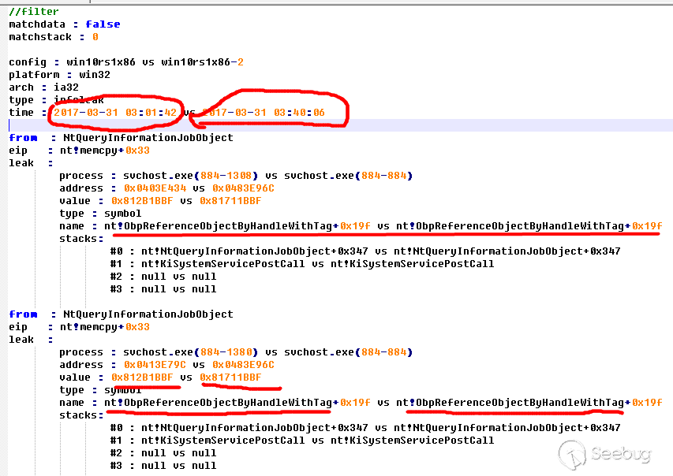Click the '//filter' comment line
673x476 pixels.
33,12
